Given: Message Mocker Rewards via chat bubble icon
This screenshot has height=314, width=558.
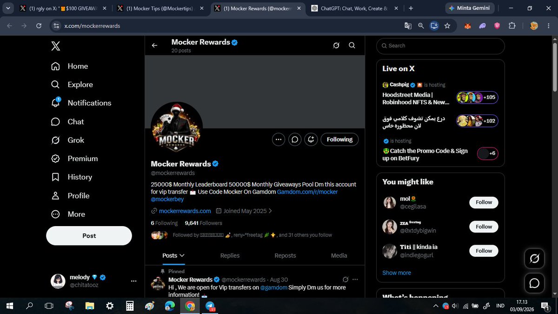Looking at the screenshot, I should [x=294, y=139].
